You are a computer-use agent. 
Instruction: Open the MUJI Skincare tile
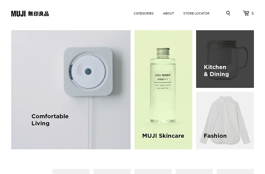coord(163,90)
